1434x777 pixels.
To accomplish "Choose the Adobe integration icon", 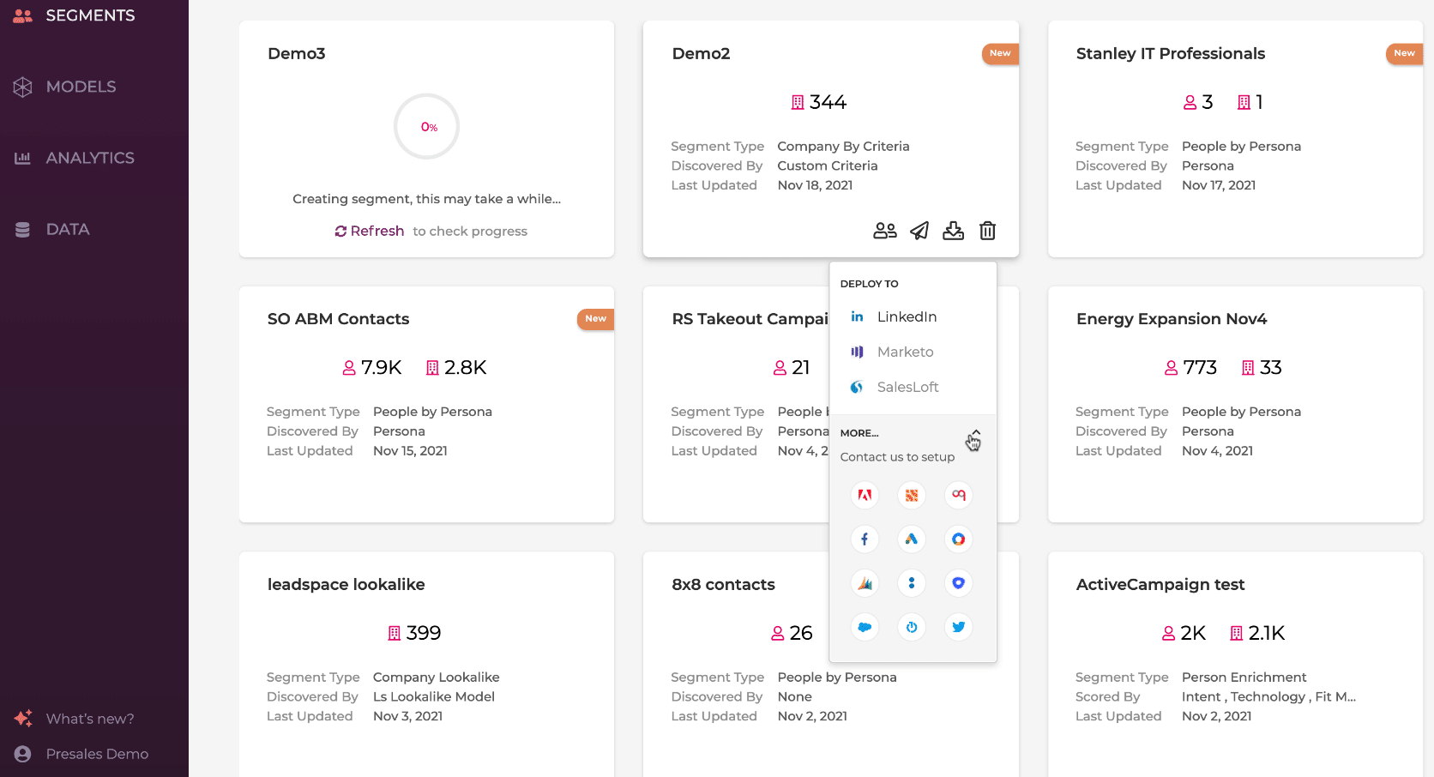I will (x=865, y=495).
